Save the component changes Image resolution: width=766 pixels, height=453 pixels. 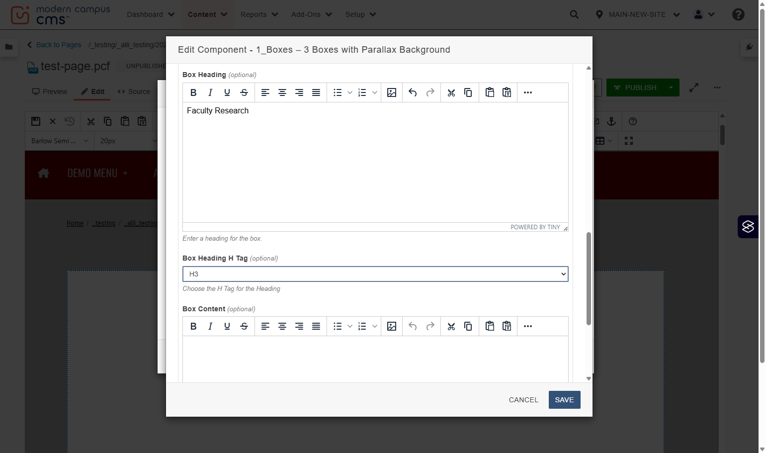click(x=564, y=400)
